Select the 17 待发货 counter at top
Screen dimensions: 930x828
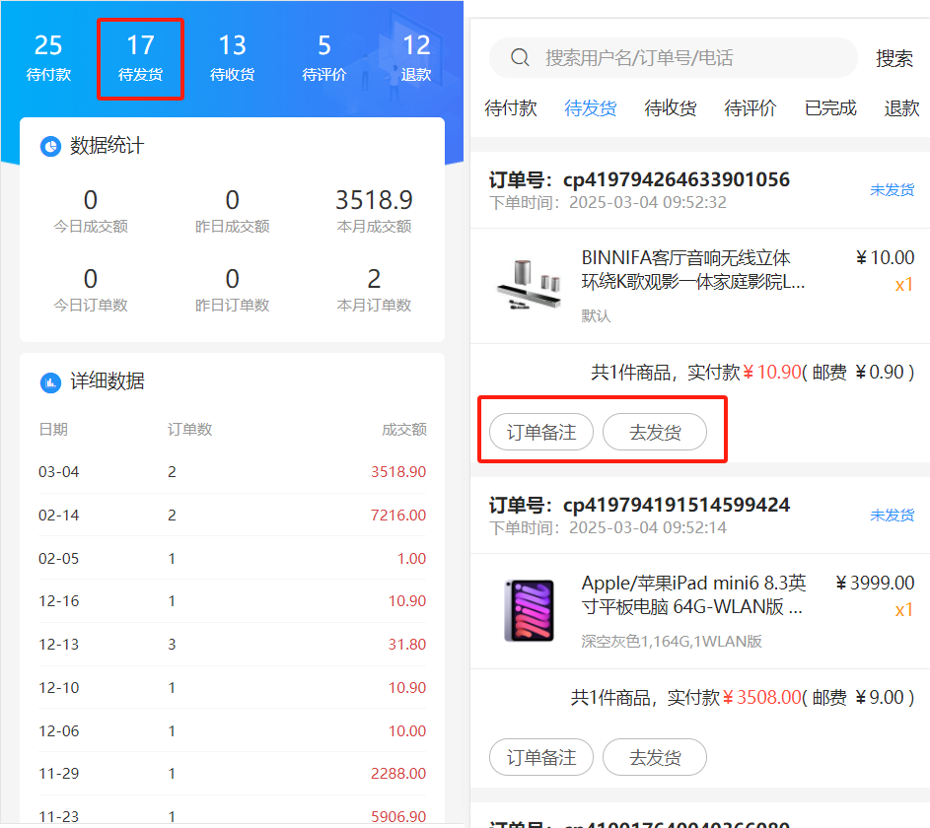140,57
